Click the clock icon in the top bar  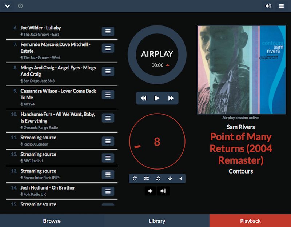pyautogui.click(x=20, y=6)
